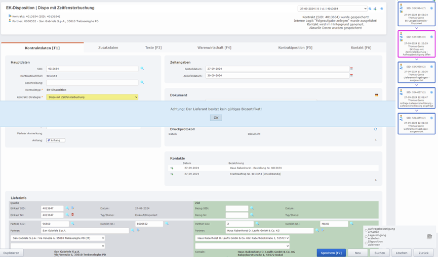This screenshot has width=438, height=257.
Task: Open the Kontraktposition [F5] tab
Action: click(x=295, y=47)
